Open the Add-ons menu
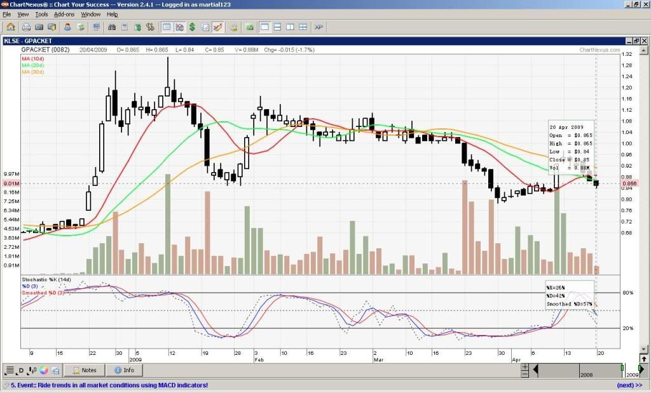 (64, 14)
